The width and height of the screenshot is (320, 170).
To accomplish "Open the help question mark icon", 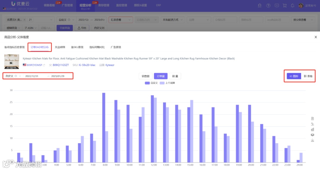I will [268, 6].
